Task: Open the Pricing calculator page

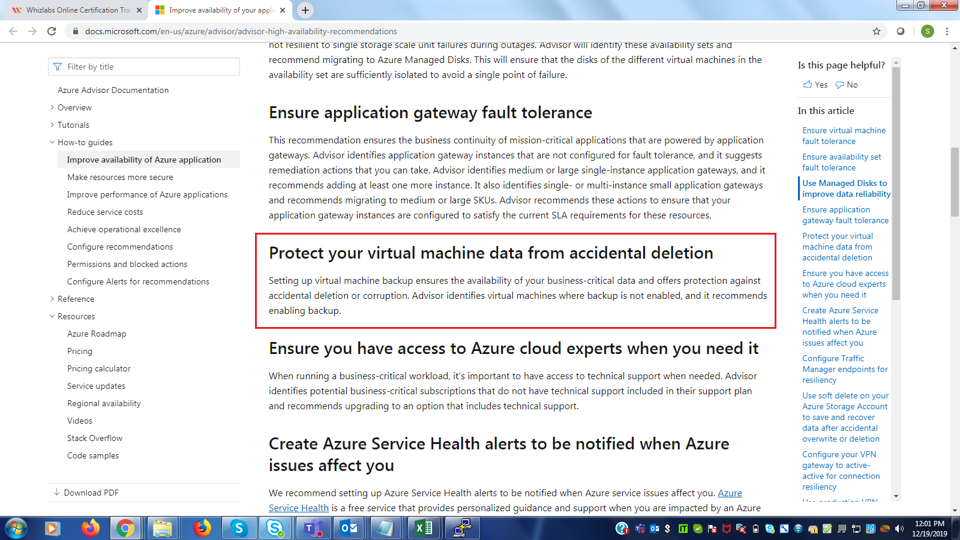Action: coord(99,368)
